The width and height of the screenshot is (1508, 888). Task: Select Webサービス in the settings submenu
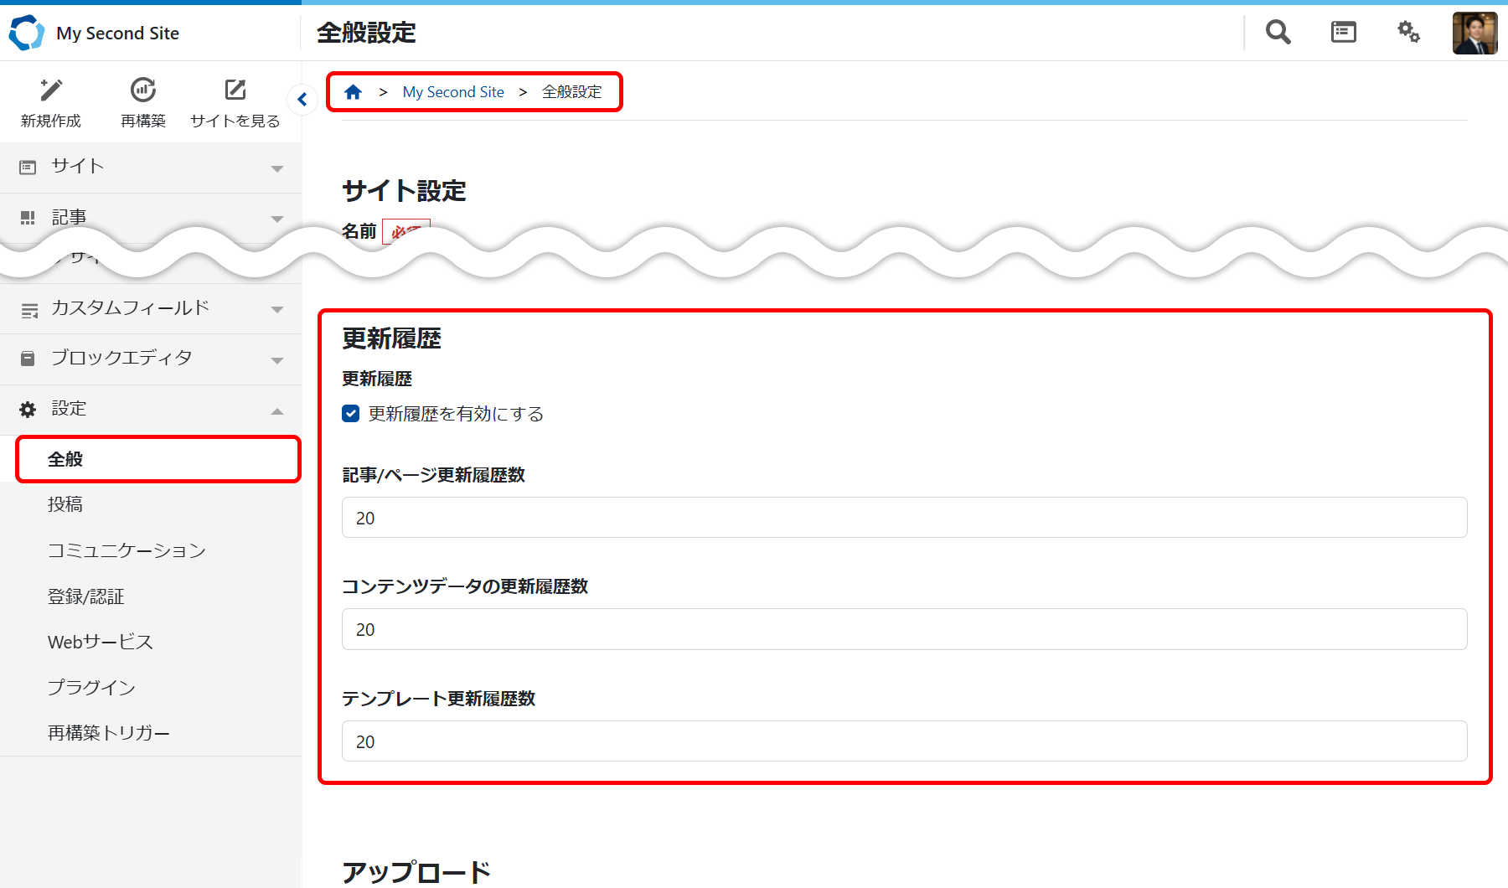101,642
